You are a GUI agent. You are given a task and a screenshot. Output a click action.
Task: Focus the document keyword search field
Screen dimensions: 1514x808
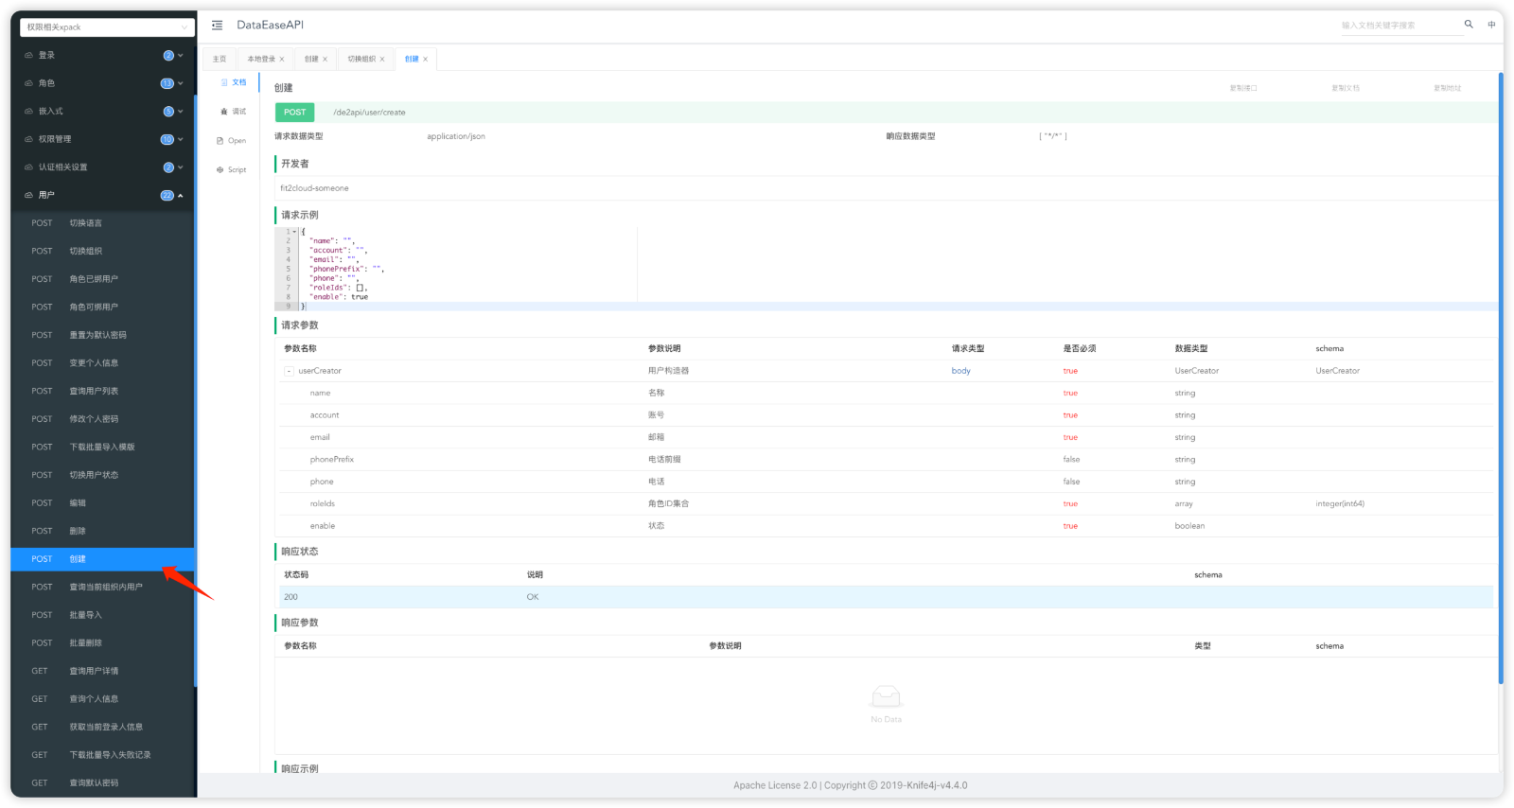point(1400,26)
